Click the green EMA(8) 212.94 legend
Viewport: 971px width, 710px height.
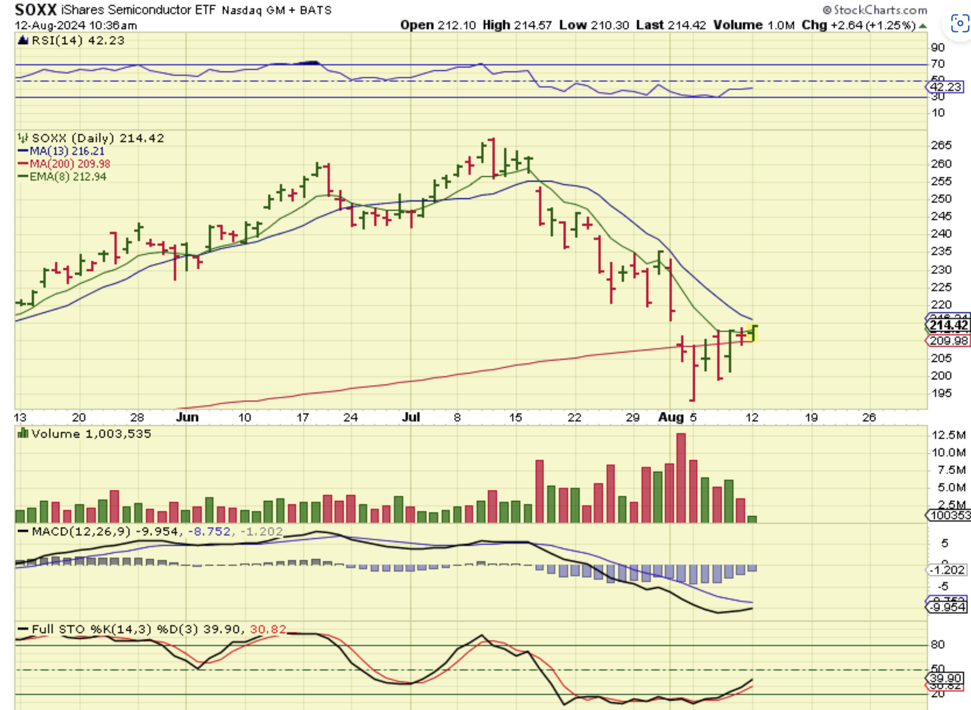pyautogui.click(x=68, y=177)
